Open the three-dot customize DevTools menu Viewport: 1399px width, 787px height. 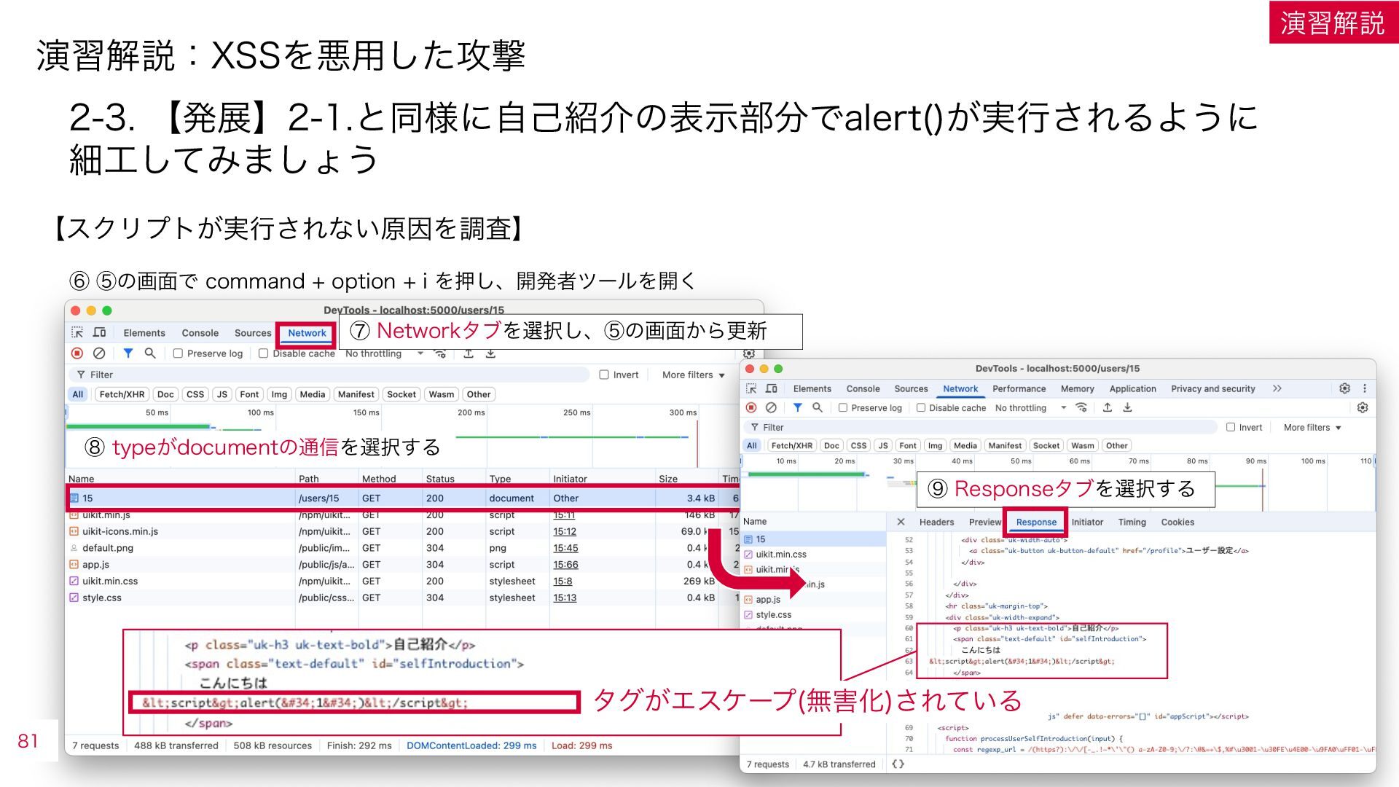click(x=1365, y=389)
